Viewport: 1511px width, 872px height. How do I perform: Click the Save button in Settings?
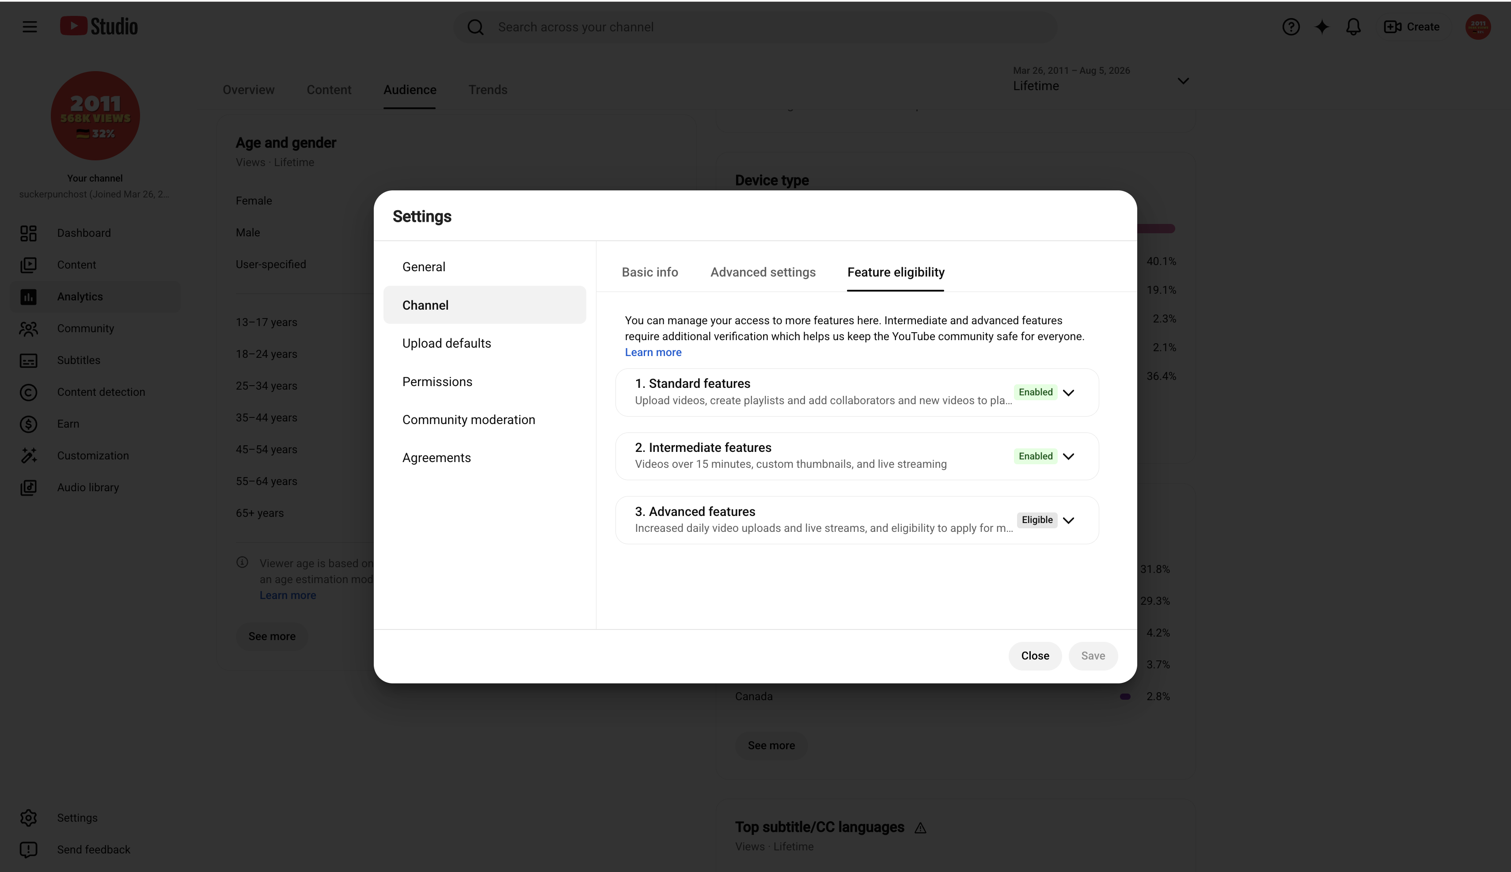[x=1093, y=656]
